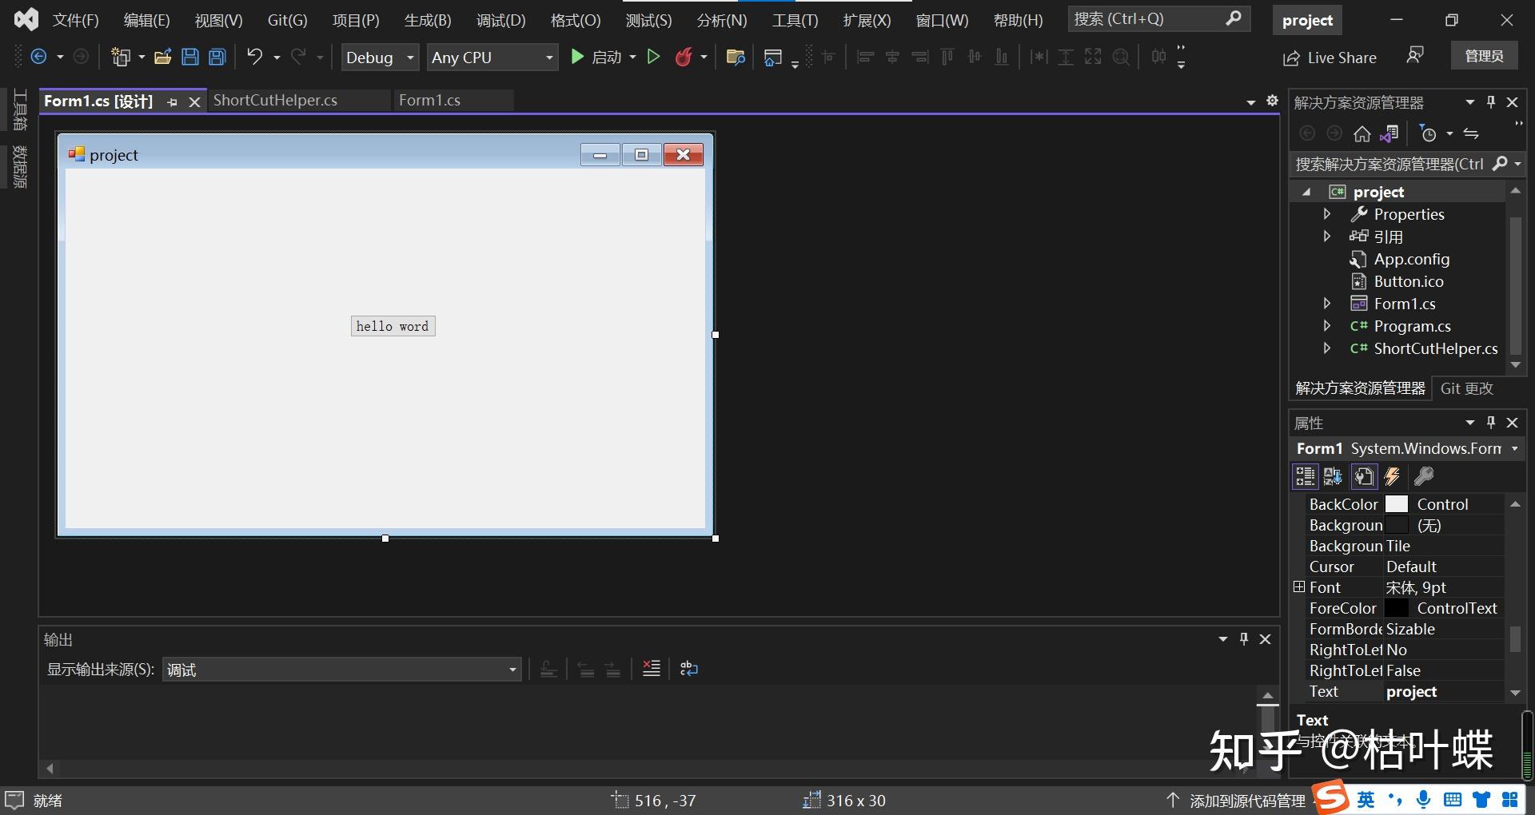1535x815 pixels.
Task: Save all files with double disk icon
Action: [217, 57]
